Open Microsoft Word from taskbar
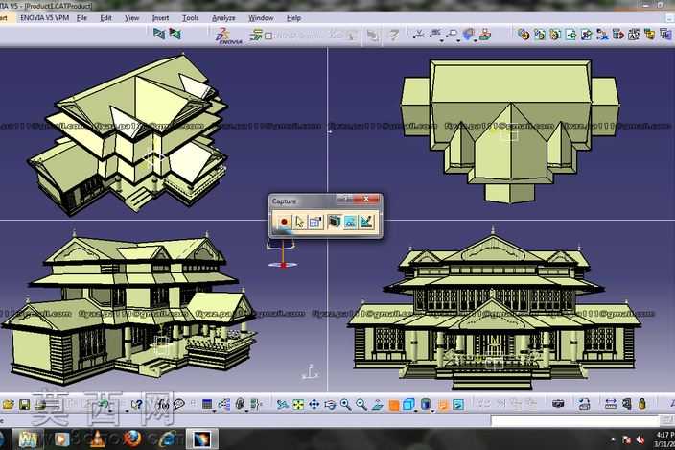Viewport: 675px width, 450px height. (28, 439)
